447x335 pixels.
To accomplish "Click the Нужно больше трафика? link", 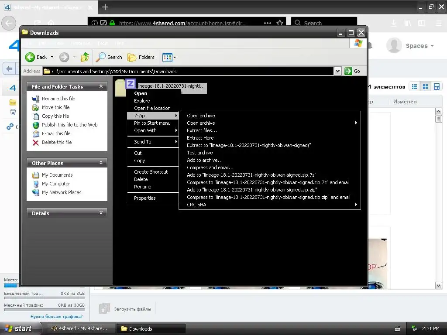I will pyautogui.click(x=56, y=317).
